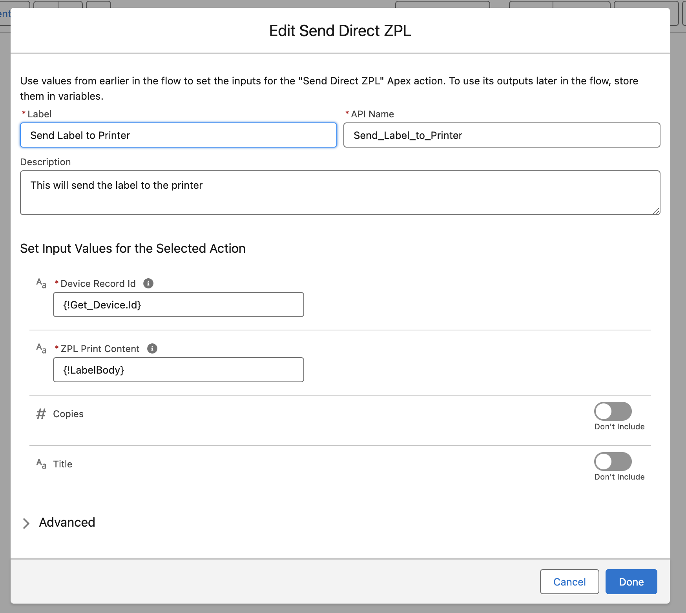Click the Send Label to Printer label field
The width and height of the screenshot is (686, 613).
(178, 135)
